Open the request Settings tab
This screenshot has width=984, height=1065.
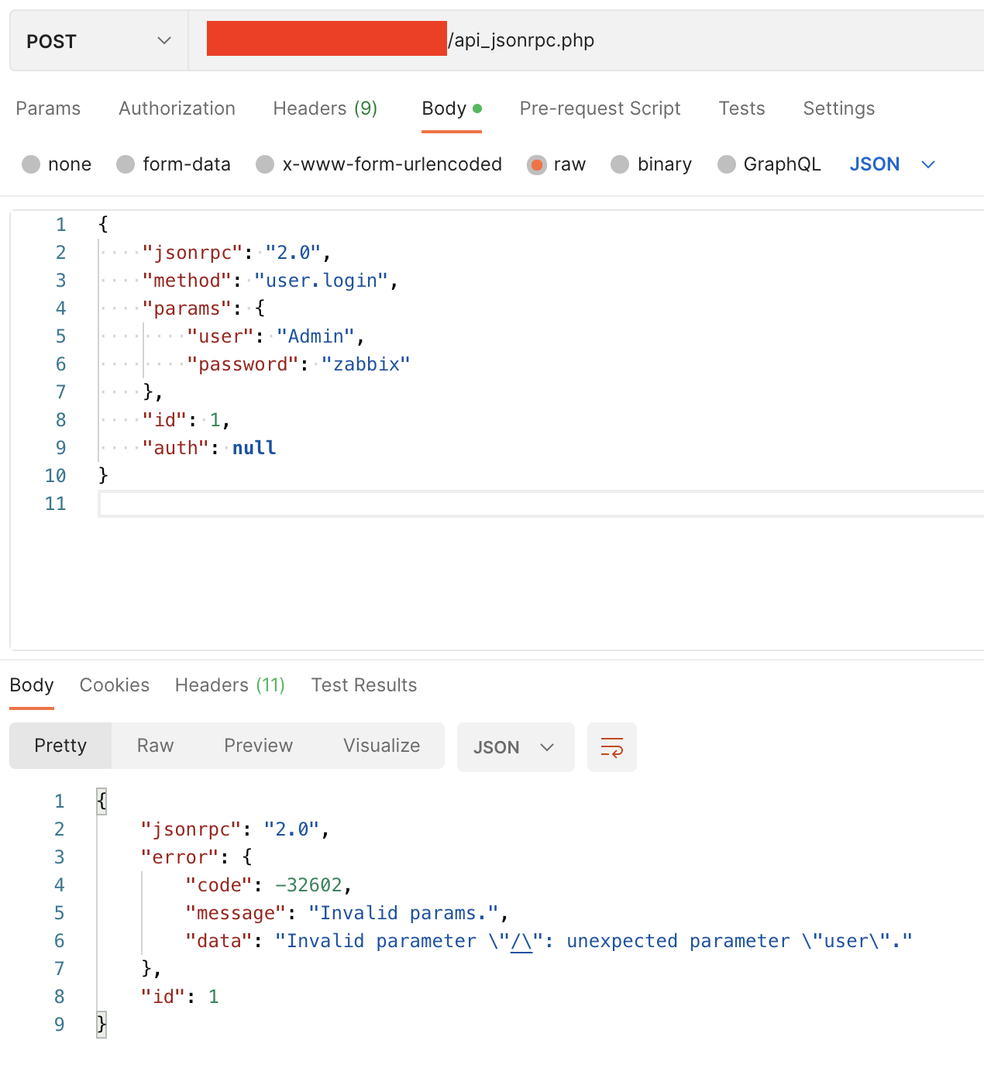click(839, 109)
